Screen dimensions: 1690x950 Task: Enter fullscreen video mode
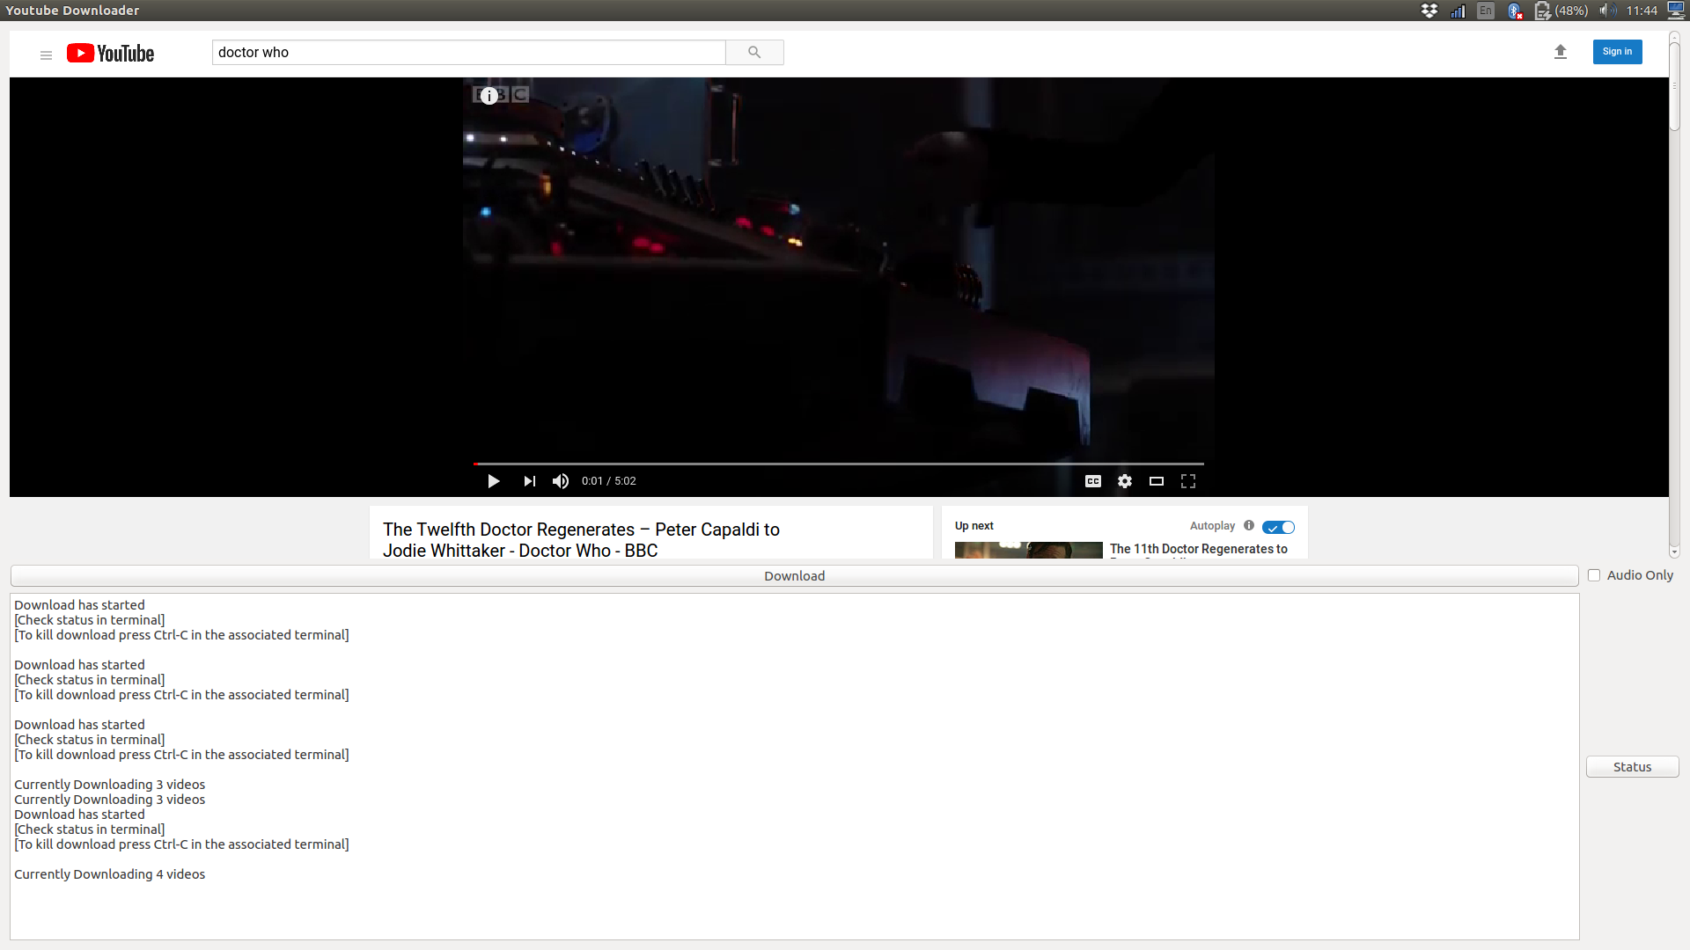point(1188,481)
